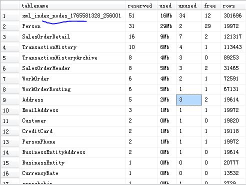Click rows value 89253
Image resolution: width=246 pixels, height=185 pixels.
click(x=233, y=58)
